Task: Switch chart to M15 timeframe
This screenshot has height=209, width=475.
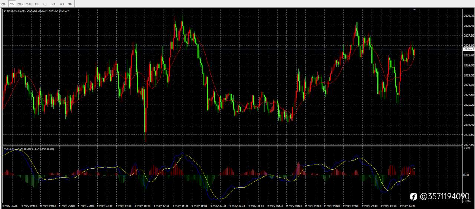Action: (x=20, y=4)
